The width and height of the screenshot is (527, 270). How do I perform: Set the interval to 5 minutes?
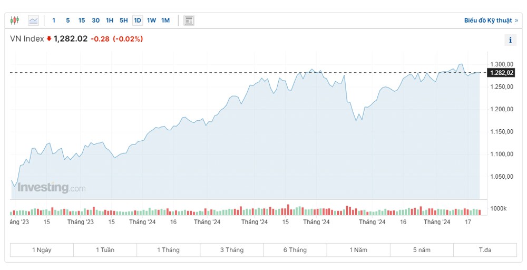pyautogui.click(x=67, y=21)
